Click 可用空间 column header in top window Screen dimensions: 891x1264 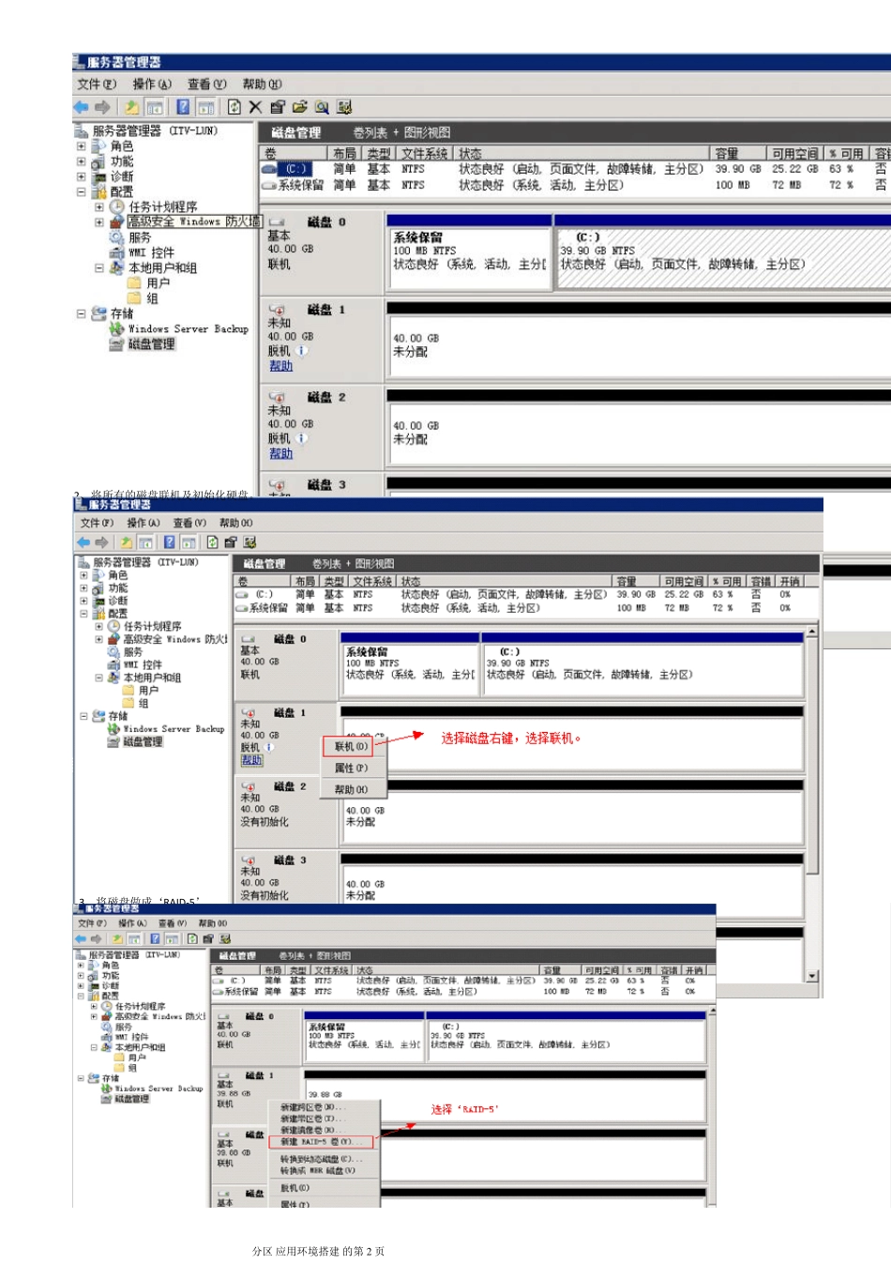(x=795, y=153)
